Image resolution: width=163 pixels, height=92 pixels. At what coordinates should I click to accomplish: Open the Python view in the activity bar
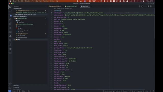(x=10, y=36)
